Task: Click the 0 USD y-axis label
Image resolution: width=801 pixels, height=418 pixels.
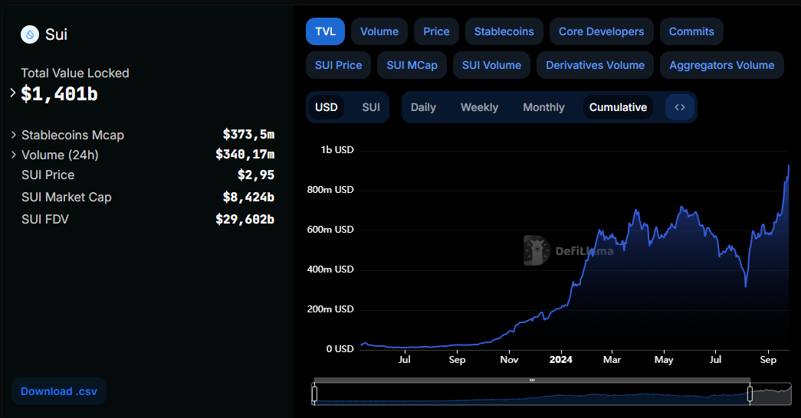Action: tap(340, 349)
